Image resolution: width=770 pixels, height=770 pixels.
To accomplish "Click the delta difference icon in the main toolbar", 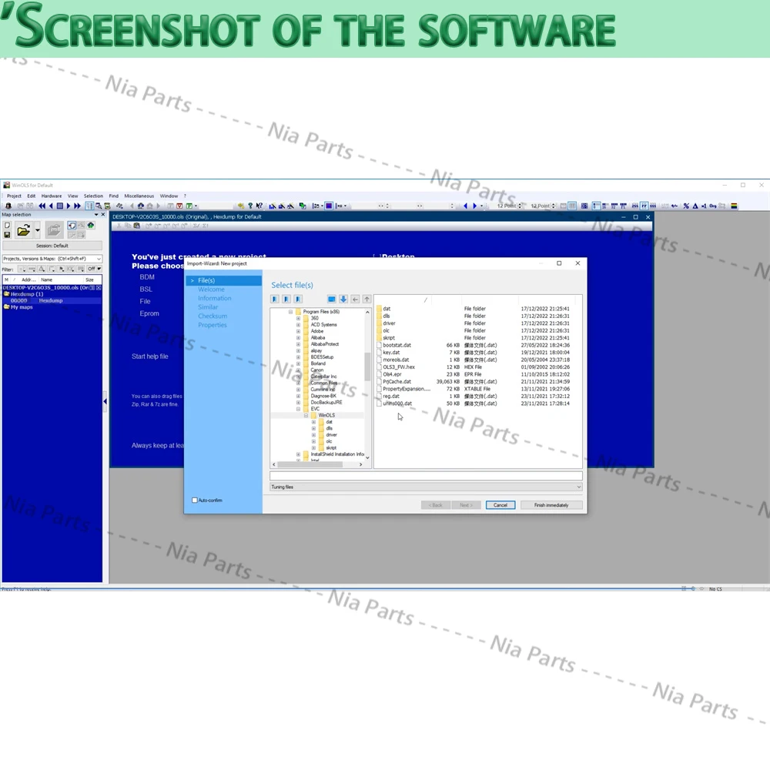I will pos(695,206).
